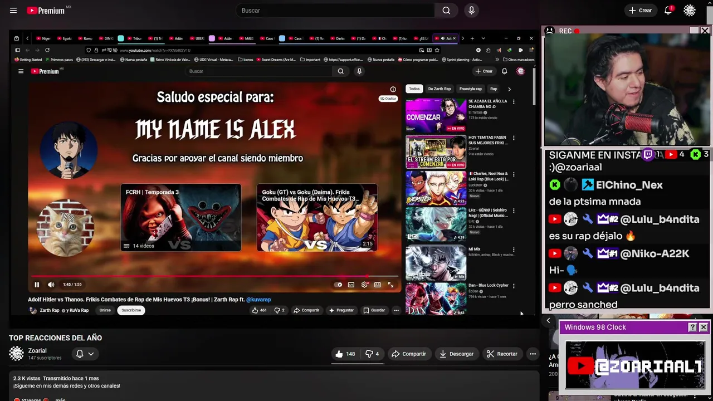Screen dimensions: 713x401
Task: Like the Zarth Rap video (461)
Action: (260, 310)
